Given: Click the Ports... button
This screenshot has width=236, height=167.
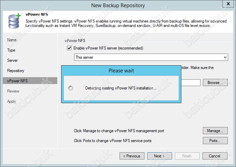Looking at the screenshot, I should 215,140.
